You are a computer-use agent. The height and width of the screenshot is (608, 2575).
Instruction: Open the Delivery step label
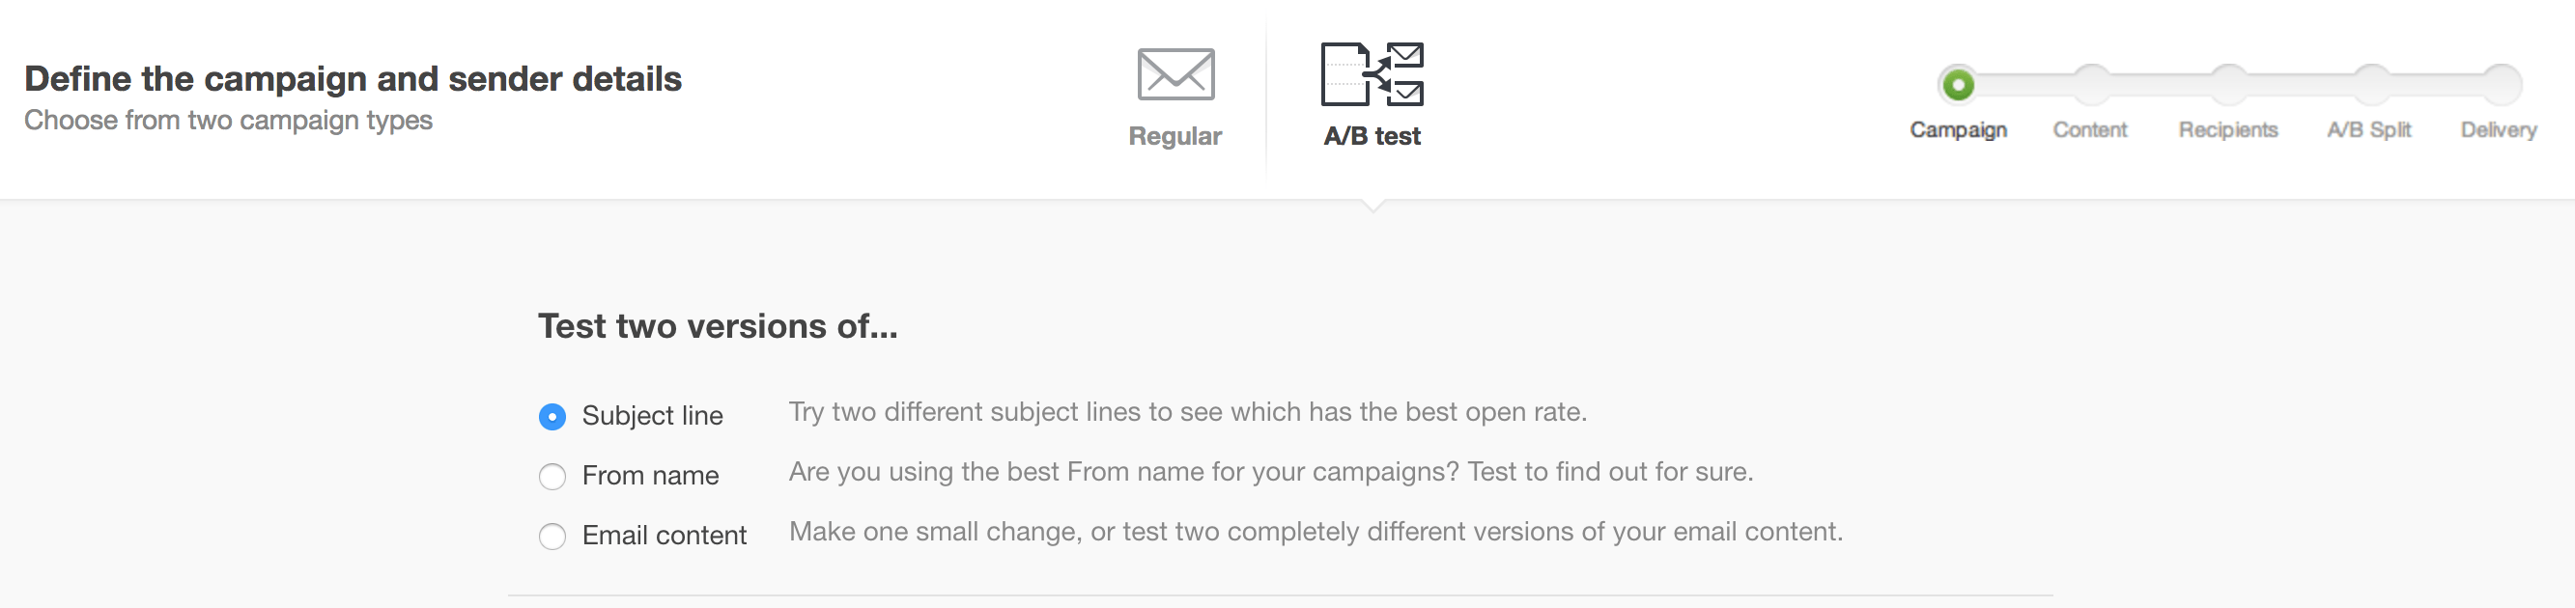tap(2498, 129)
